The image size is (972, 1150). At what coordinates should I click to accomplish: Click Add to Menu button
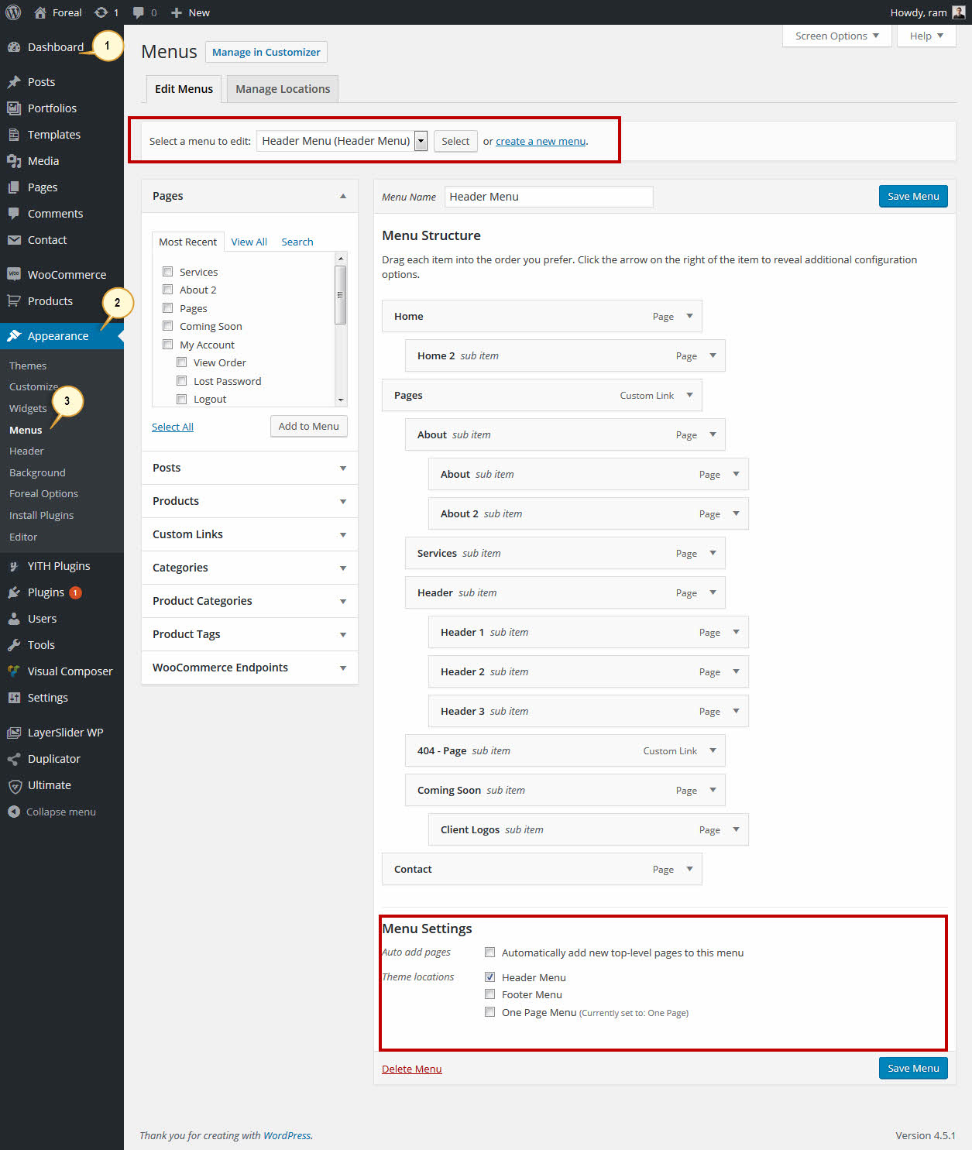tap(308, 426)
